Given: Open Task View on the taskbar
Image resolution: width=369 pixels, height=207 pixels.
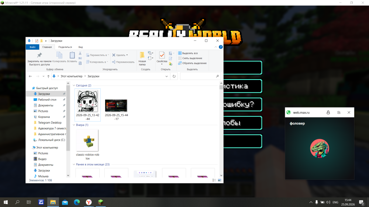Looking at the screenshot, I should click(x=29, y=202).
